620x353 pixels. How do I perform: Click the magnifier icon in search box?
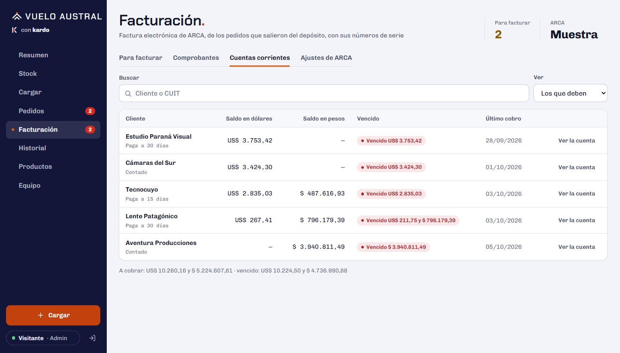pos(128,93)
